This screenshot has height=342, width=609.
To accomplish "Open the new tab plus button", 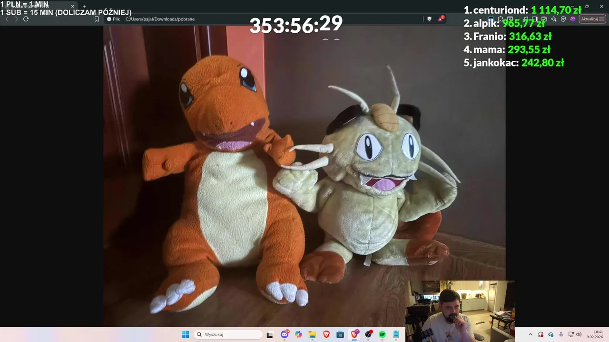I will 84,6.
